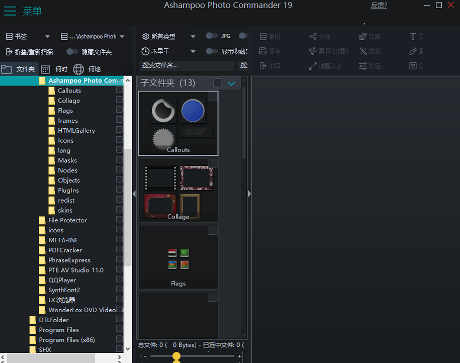Check the Callouts thumbnail checkbox
Viewport: 460px width, 363px height.
click(x=213, y=97)
